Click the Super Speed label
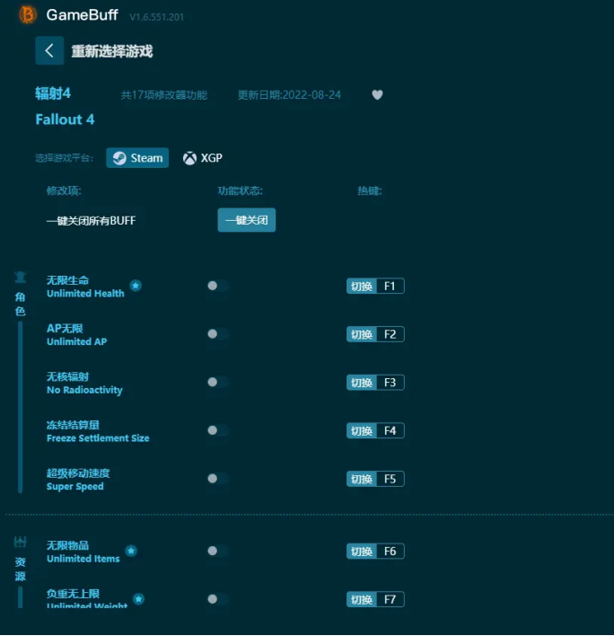Screen dimensions: 614x636 pos(75,486)
